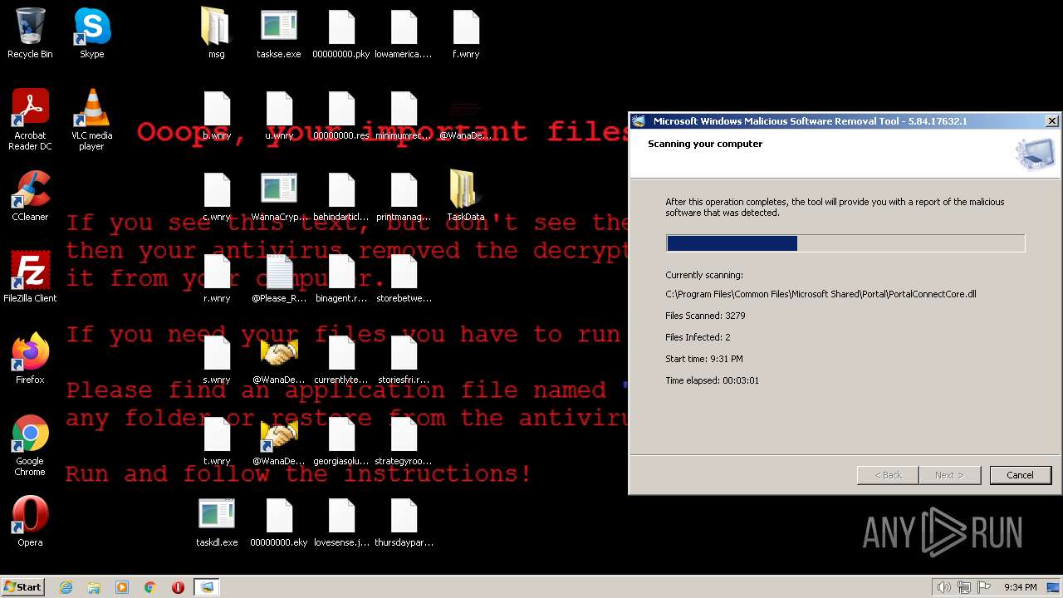Open the Windows Start menu
This screenshot has width=1063, height=598.
(x=23, y=587)
